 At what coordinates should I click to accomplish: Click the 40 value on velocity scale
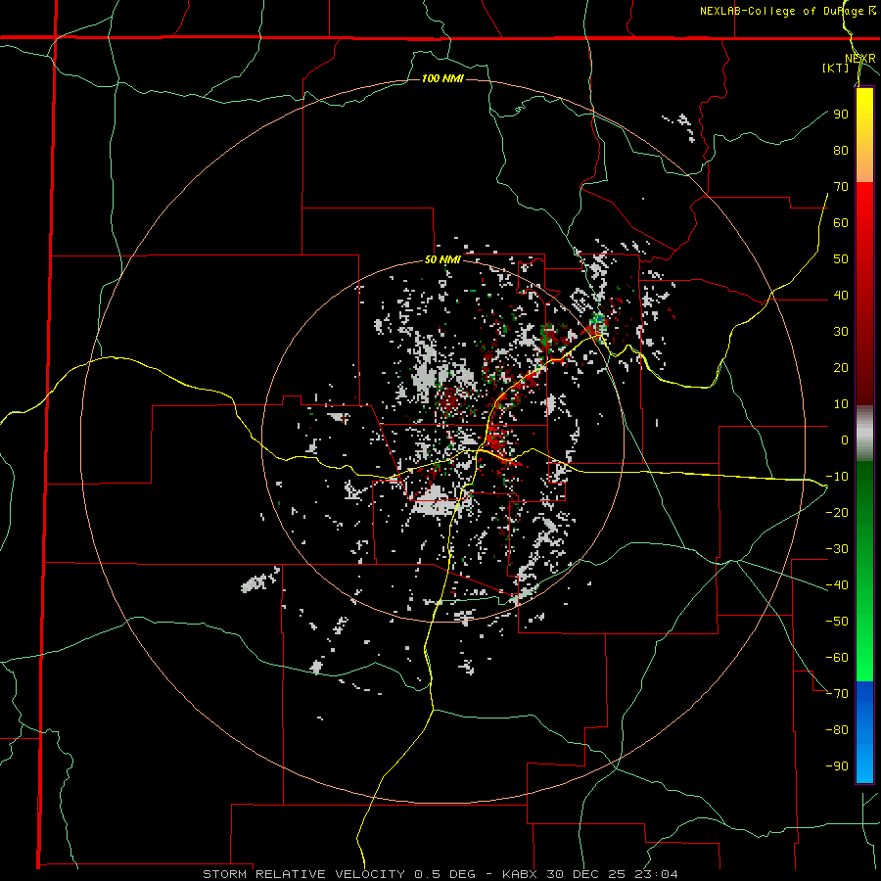[841, 295]
